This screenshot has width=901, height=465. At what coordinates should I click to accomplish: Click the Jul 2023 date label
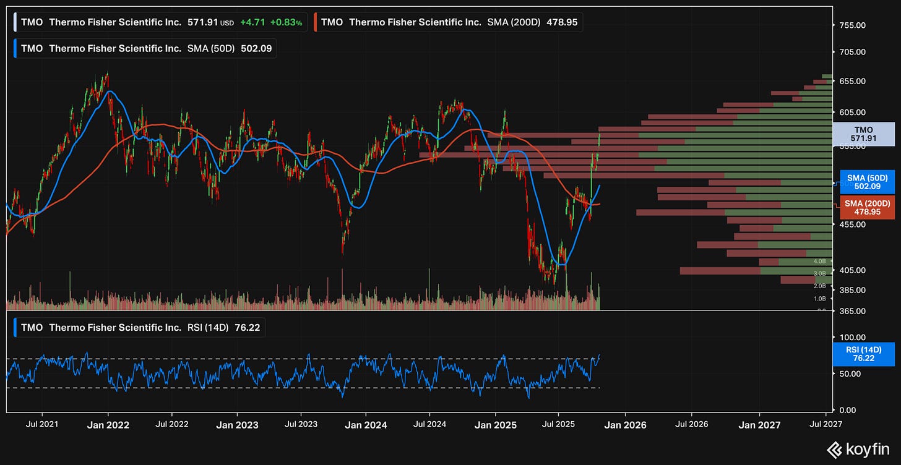click(301, 425)
